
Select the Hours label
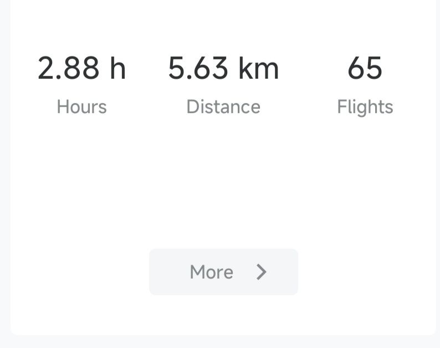click(81, 107)
